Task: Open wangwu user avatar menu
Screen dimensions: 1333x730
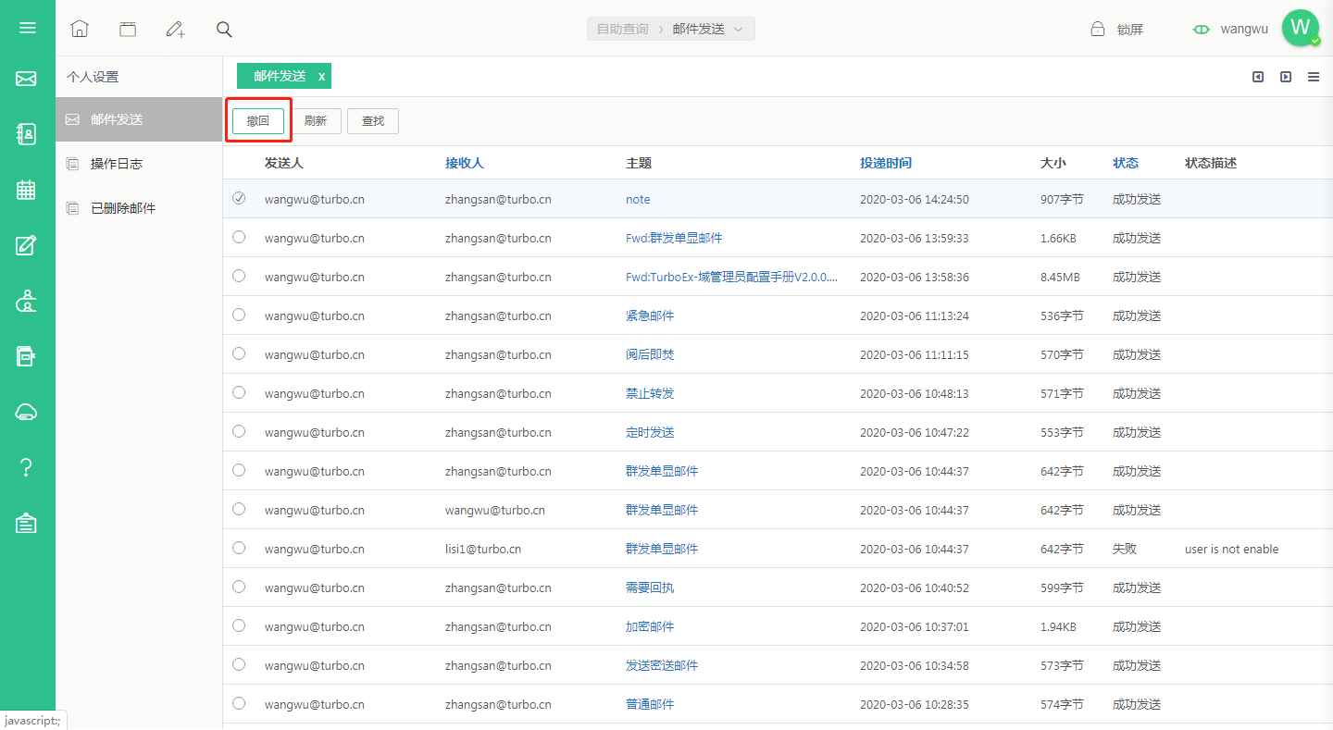Action: point(1301,28)
